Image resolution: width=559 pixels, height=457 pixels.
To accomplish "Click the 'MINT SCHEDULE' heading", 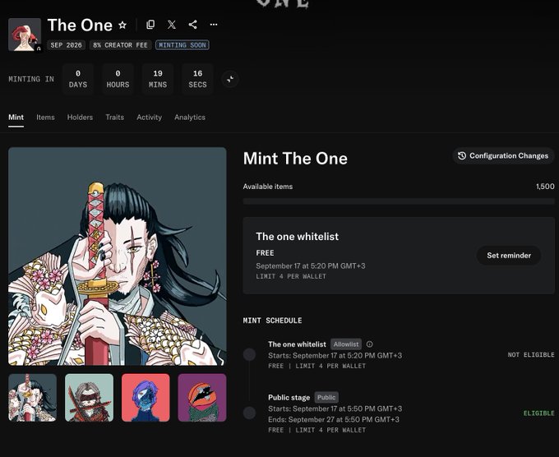I will (272, 321).
